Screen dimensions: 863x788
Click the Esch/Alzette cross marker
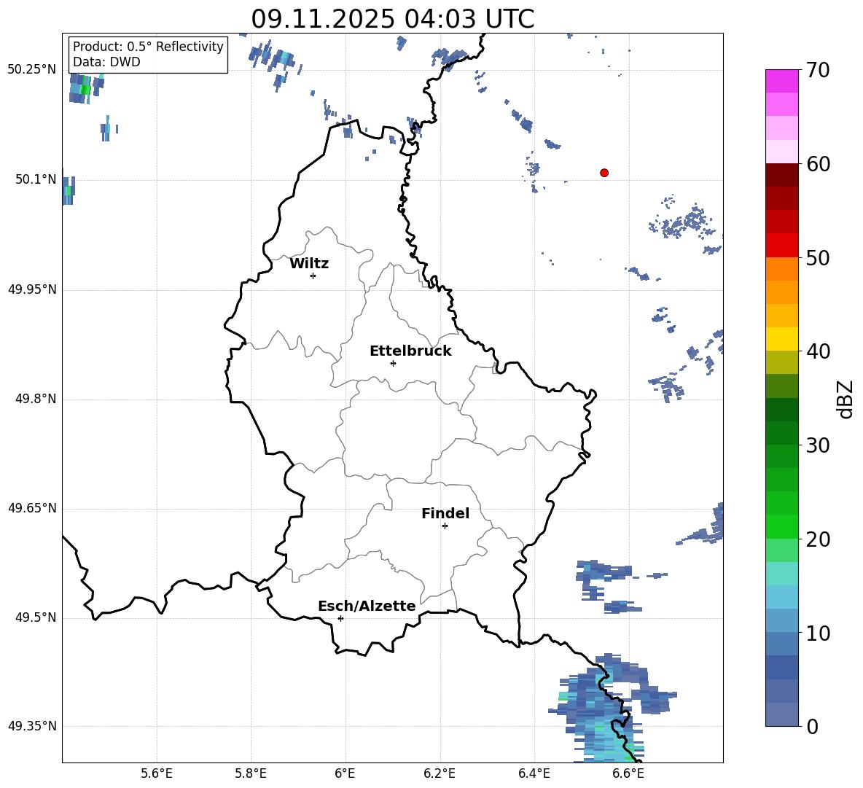click(x=340, y=618)
